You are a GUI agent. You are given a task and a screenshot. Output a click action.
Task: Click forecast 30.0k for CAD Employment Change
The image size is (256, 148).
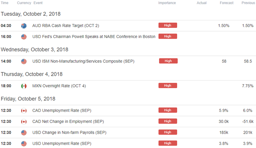224,122
